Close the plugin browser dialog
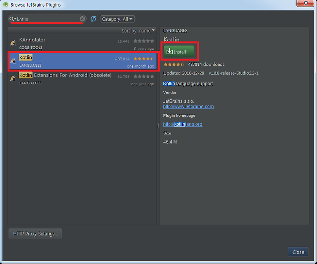 pyautogui.click(x=298, y=252)
